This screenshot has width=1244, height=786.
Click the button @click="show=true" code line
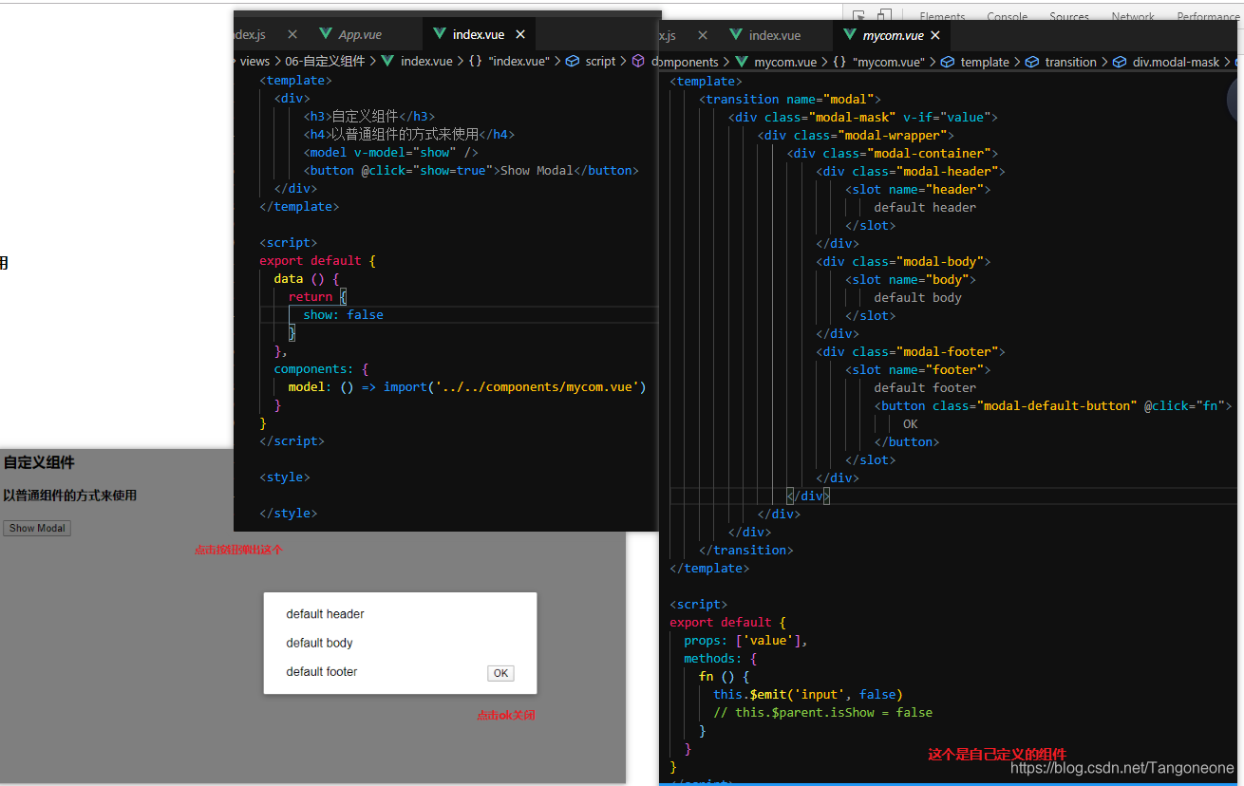471,170
